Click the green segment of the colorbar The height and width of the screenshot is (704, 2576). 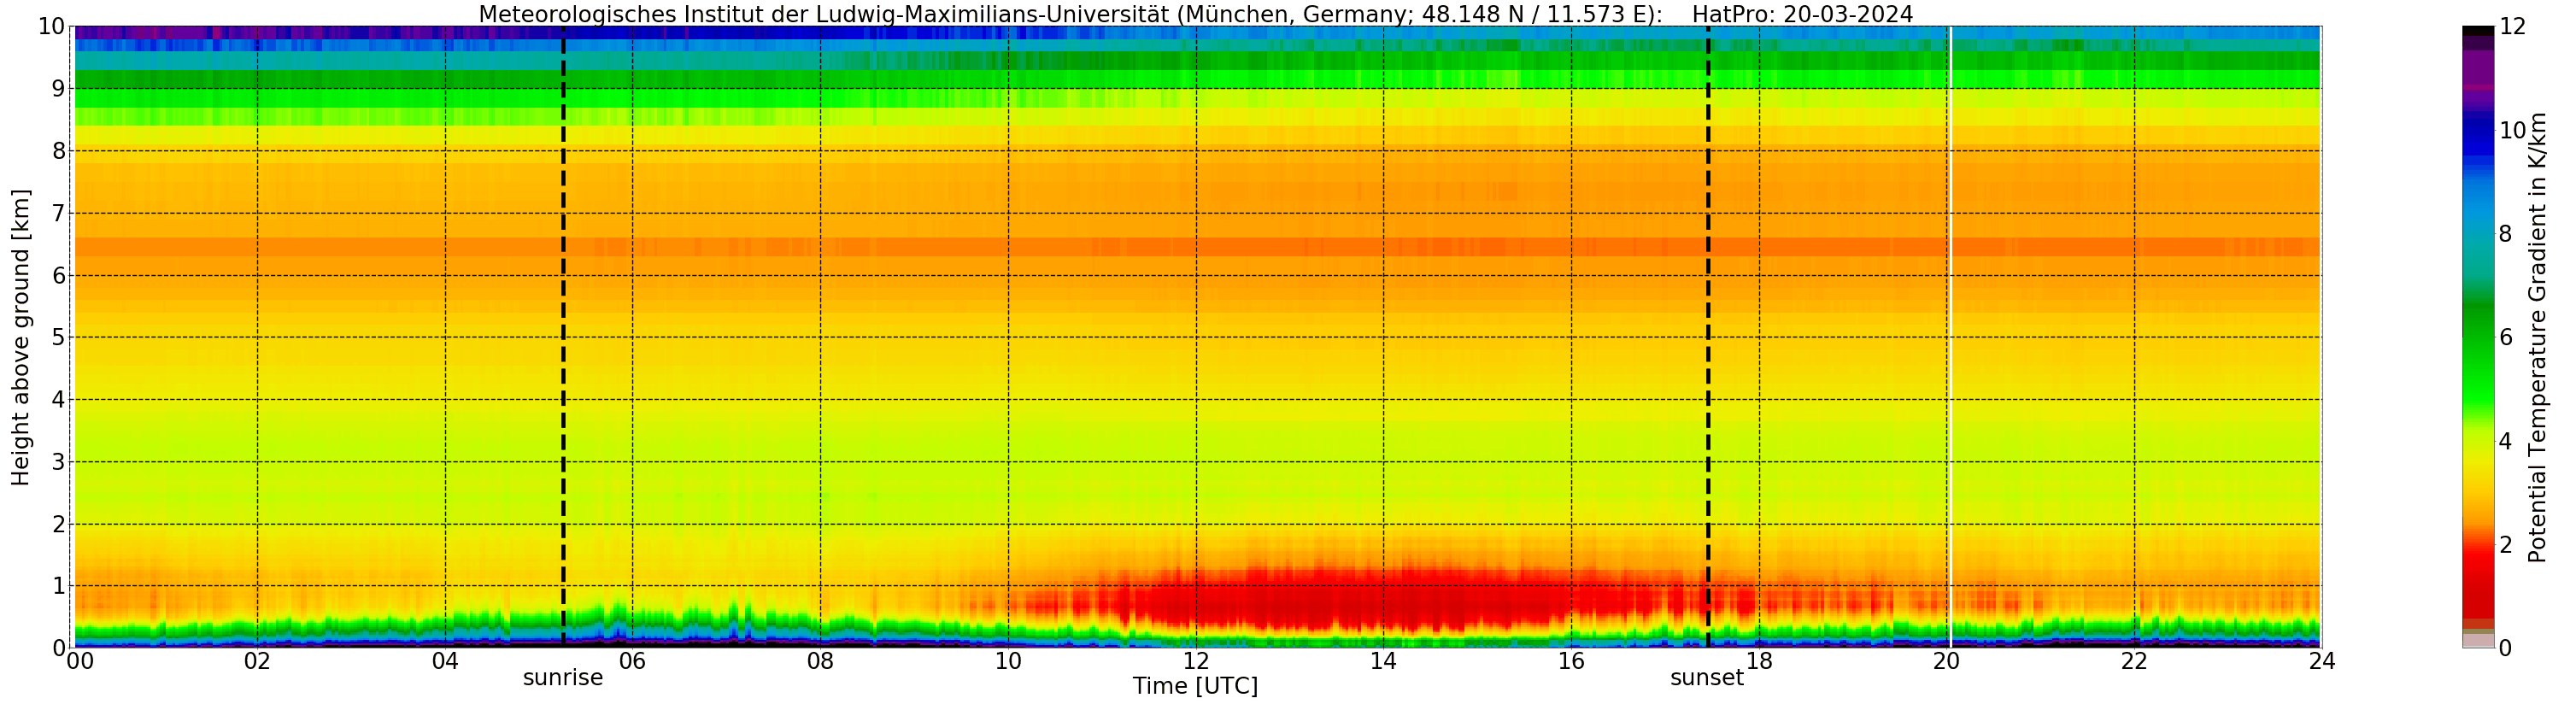pyautogui.click(x=2478, y=355)
